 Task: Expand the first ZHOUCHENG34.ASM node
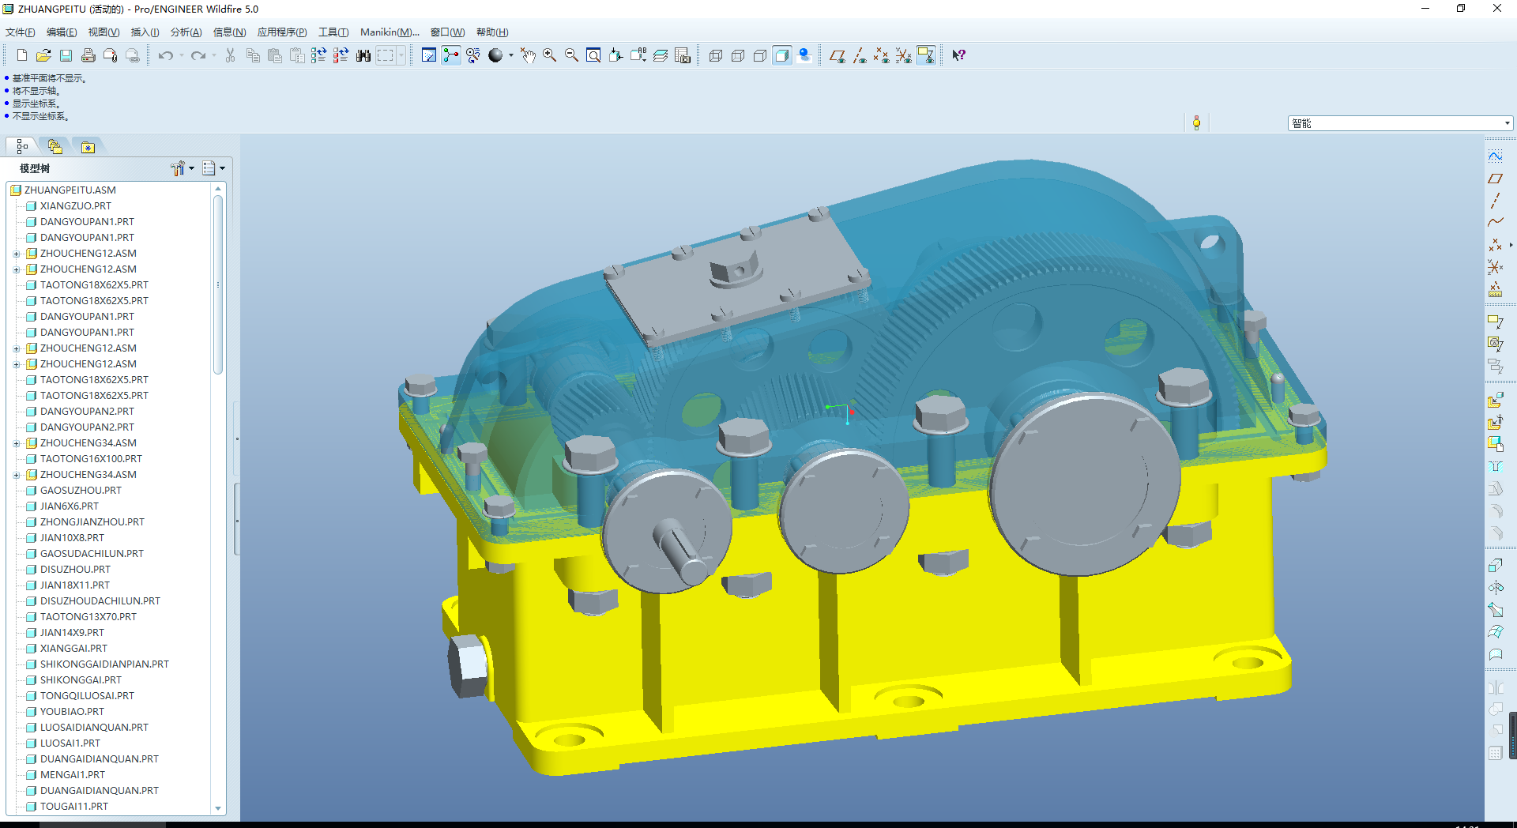pyautogui.click(x=17, y=443)
